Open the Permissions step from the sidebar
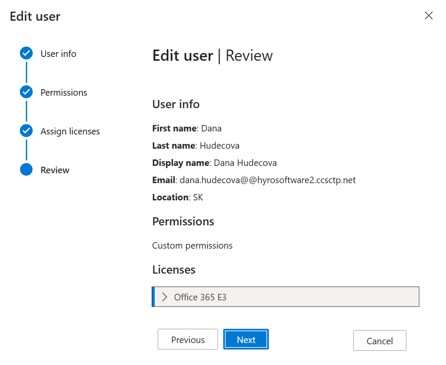The image size is (446, 365). click(64, 92)
